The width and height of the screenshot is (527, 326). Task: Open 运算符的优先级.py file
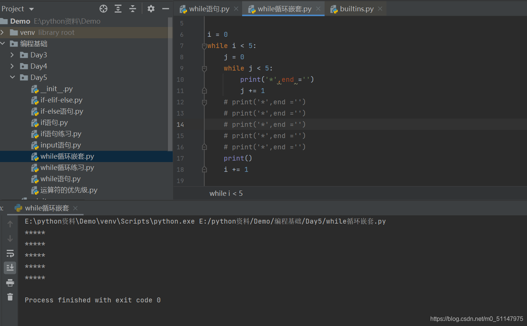[64, 190]
